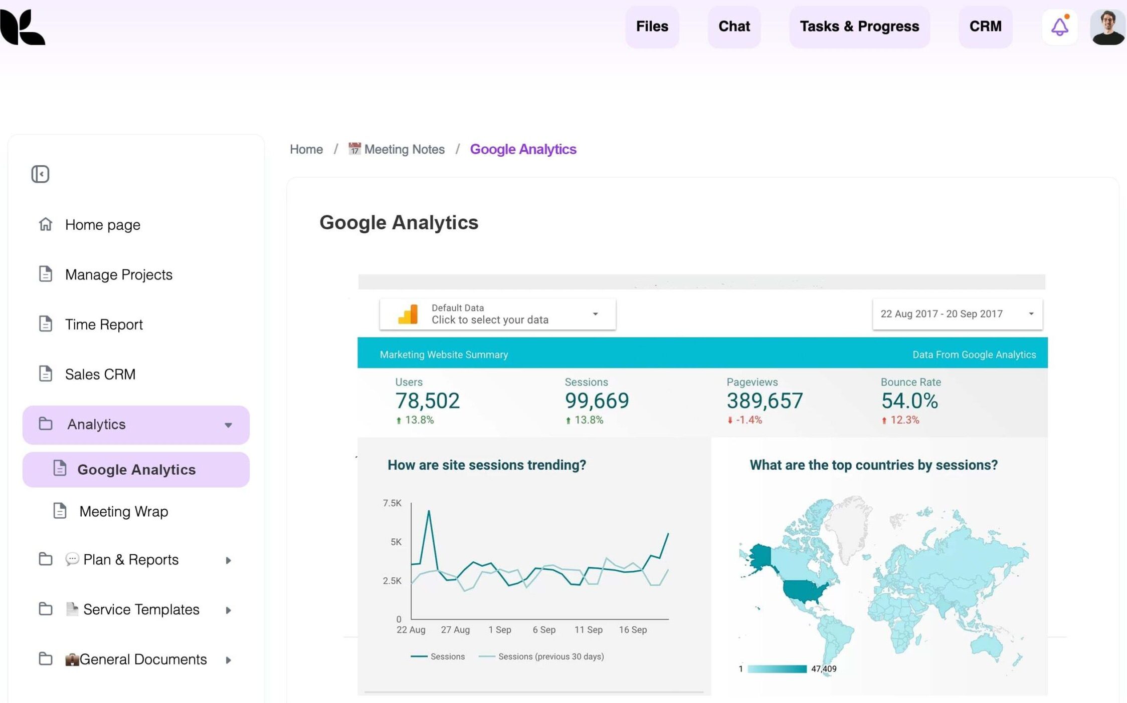Expand the General Documents folder arrow
This screenshot has height=703, width=1127.
click(x=229, y=660)
